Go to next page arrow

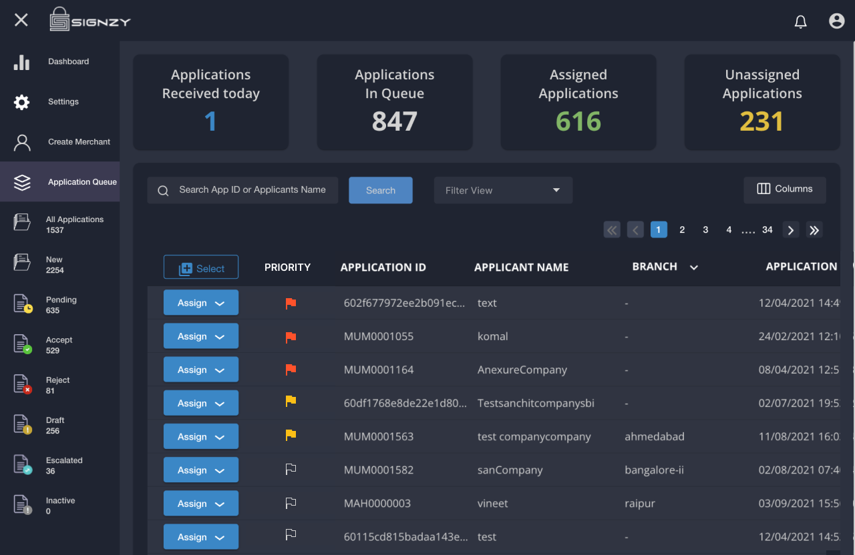tap(791, 230)
